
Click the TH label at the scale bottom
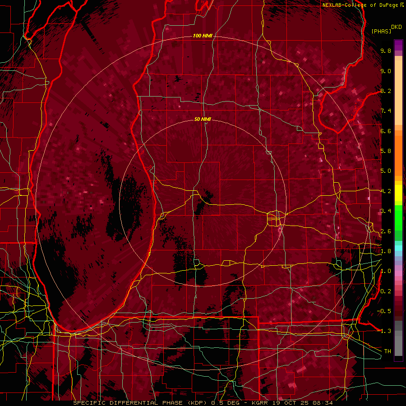[388, 351]
